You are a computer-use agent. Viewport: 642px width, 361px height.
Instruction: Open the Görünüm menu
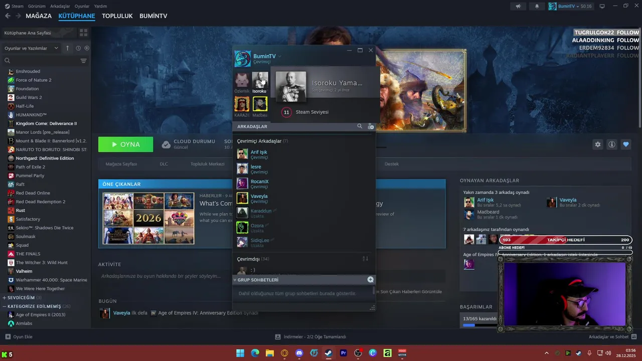(x=37, y=6)
